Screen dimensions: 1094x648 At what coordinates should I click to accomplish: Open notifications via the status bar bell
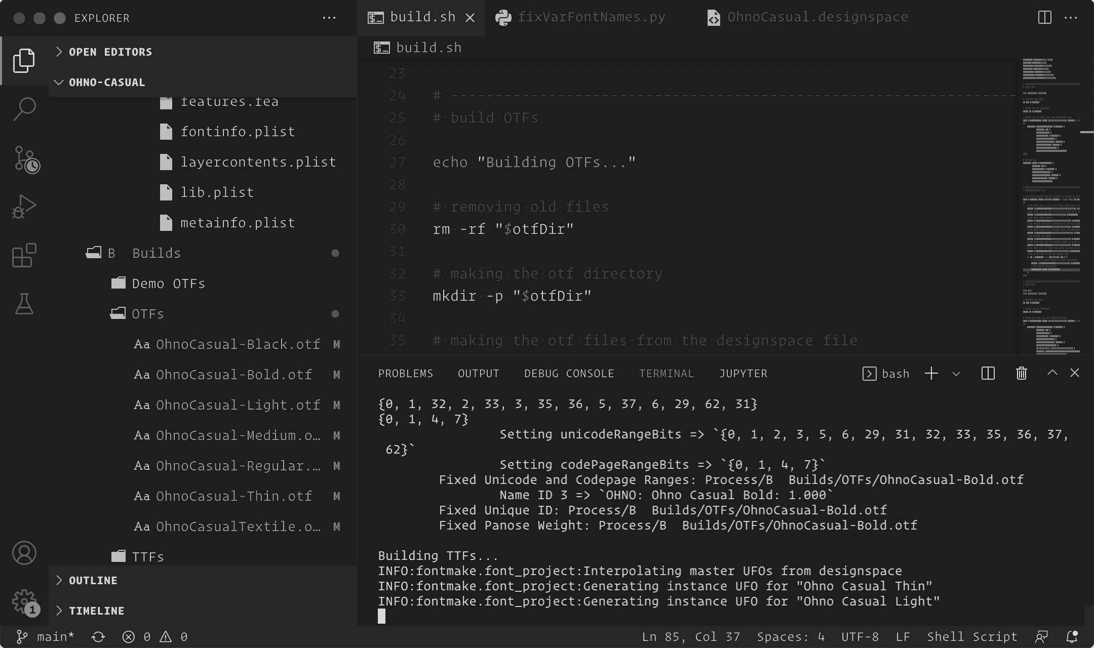coord(1071,636)
